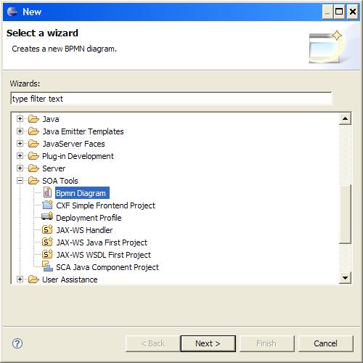Click the Java Emitter Templates folder icon
The height and width of the screenshot is (363, 363).
click(x=33, y=131)
